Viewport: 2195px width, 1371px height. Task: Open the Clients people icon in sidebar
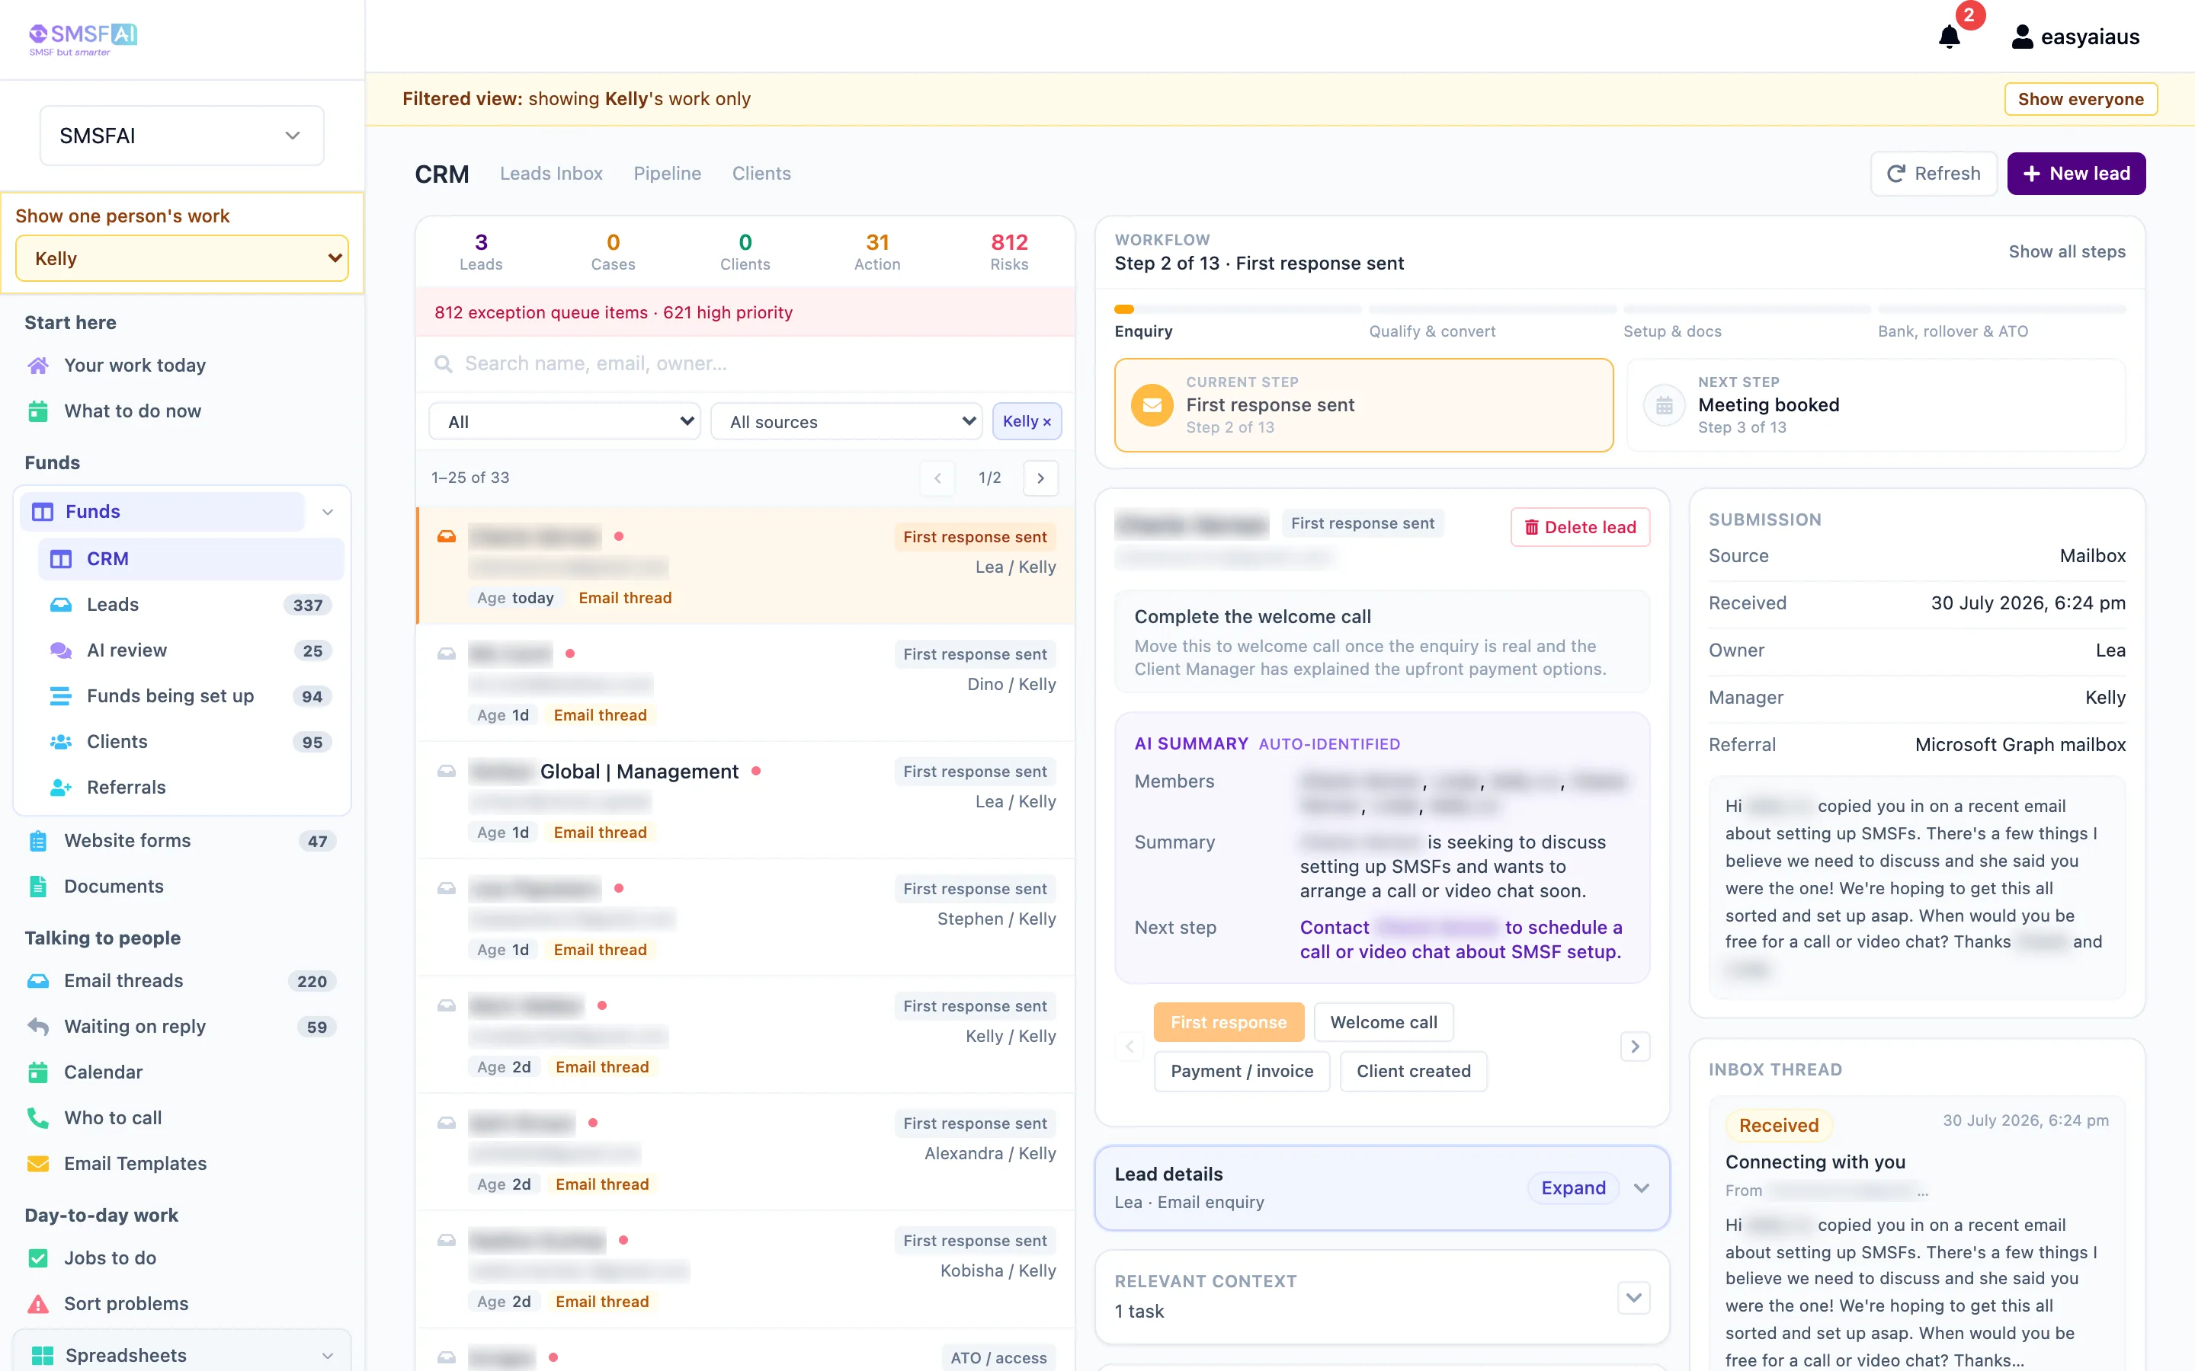[x=61, y=742]
